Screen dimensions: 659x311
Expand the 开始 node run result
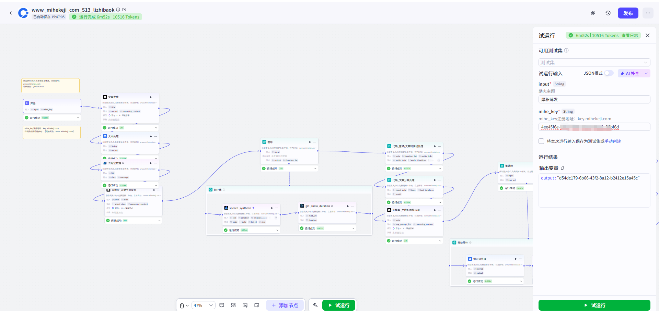(78, 117)
